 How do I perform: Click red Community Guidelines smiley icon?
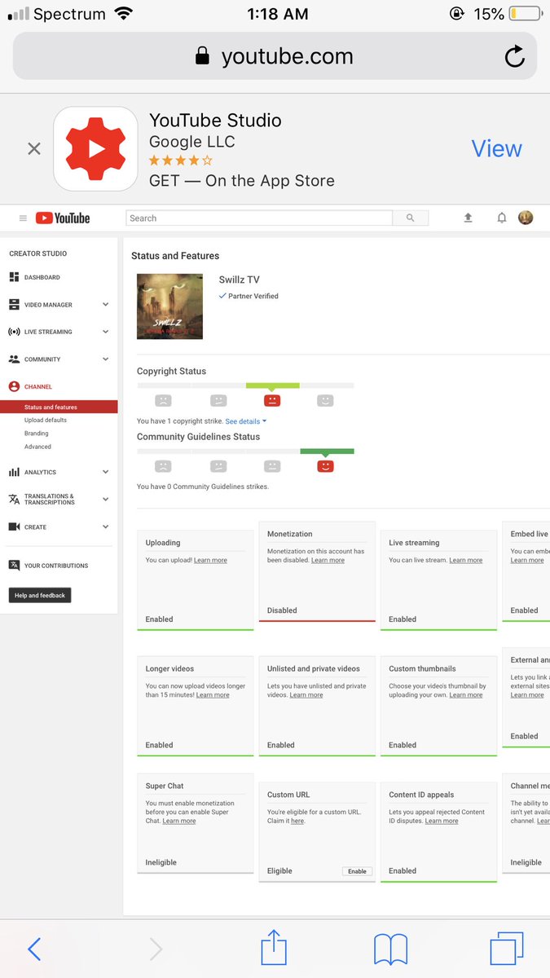click(x=325, y=466)
